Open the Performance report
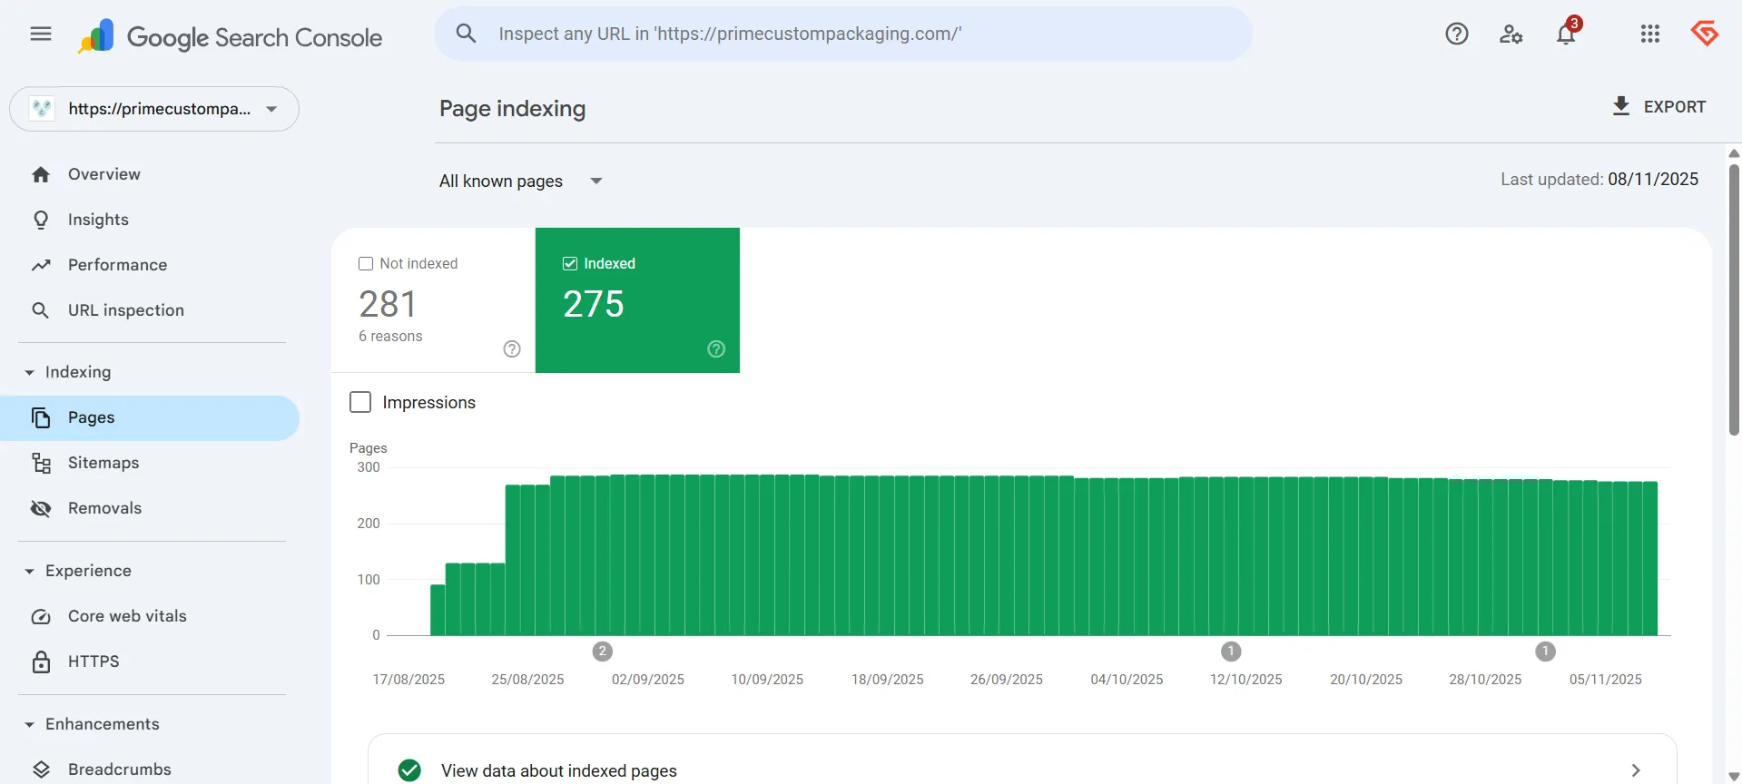The height and width of the screenshot is (784, 1742). click(x=117, y=265)
